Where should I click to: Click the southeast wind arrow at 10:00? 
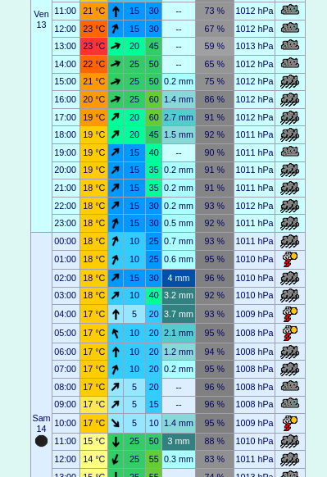coord(116,423)
